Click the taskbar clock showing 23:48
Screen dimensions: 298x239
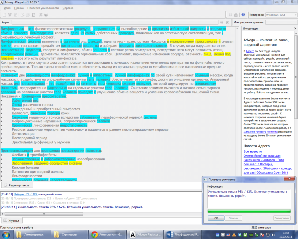click(x=286, y=235)
